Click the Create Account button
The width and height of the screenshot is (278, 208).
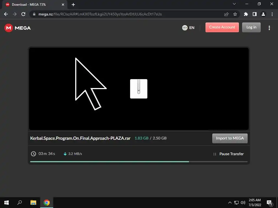pos(222,27)
